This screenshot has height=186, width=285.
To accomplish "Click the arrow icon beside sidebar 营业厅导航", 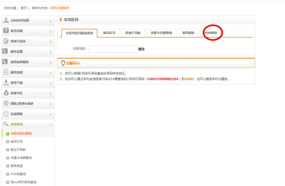I will pyautogui.click(x=8, y=150).
